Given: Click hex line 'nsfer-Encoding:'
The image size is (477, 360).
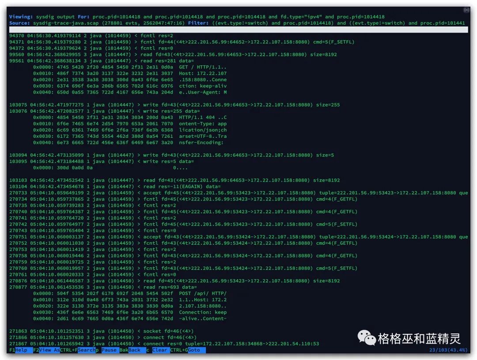Looking at the screenshot, I should tap(129, 142).
